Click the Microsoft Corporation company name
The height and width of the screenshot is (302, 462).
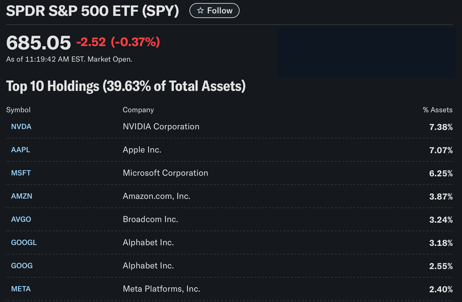(165, 173)
